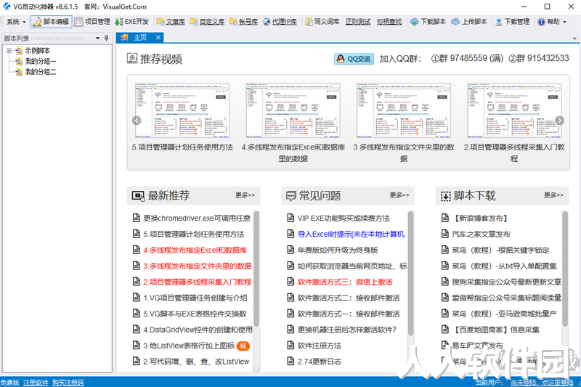This screenshot has width=581, height=387.
Task: Open blue FAQ link 导入Excel时提示
Action: click(351, 234)
